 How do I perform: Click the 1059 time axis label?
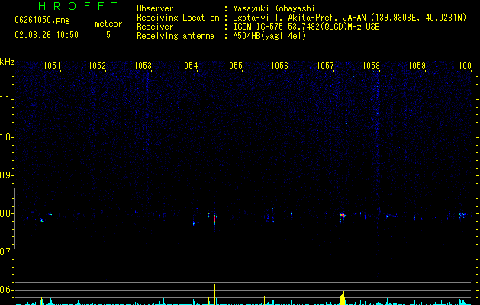click(x=417, y=66)
